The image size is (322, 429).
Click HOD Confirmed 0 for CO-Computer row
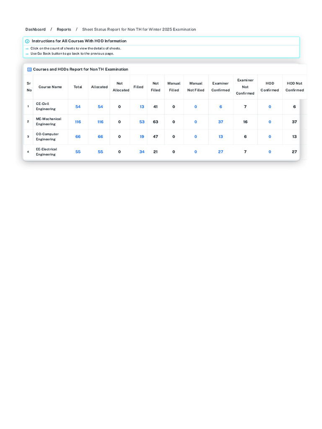point(270,137)
